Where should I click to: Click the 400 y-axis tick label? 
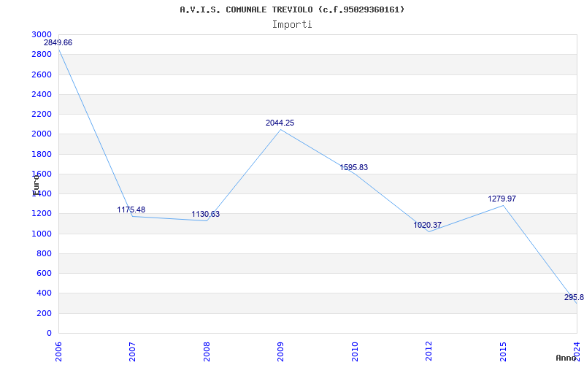pyautogui.click(x=45, y=293)
